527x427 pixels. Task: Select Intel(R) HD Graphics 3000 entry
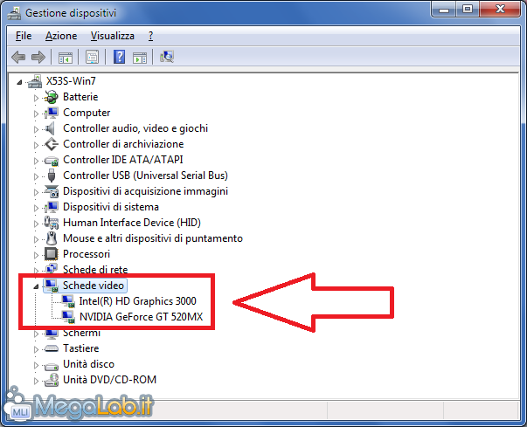point(138,301)
